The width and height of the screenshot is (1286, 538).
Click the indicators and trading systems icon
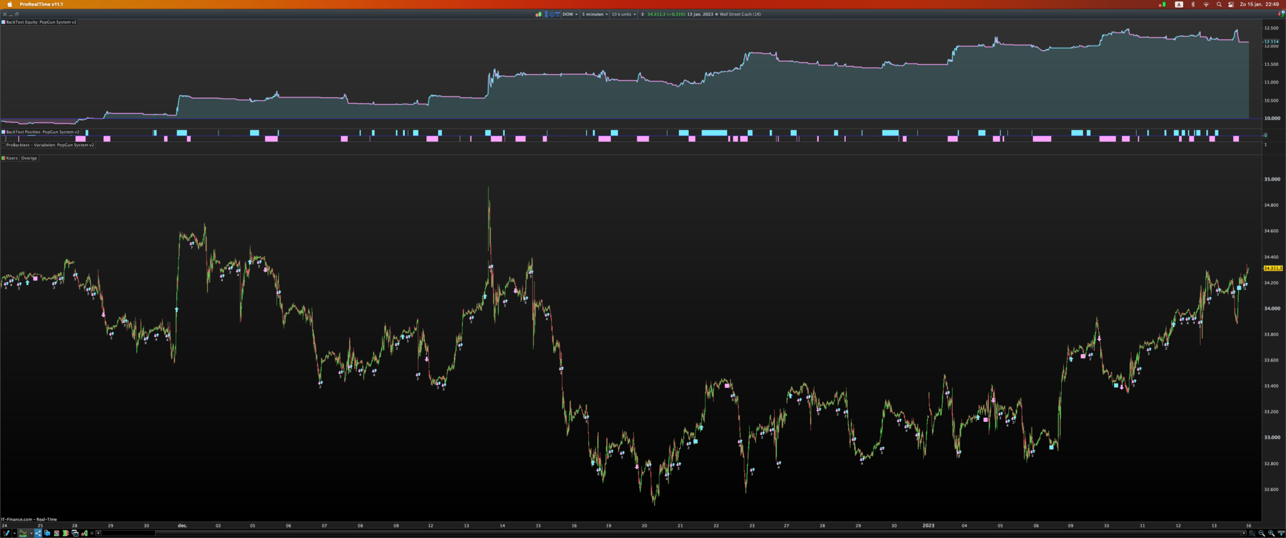23,533
